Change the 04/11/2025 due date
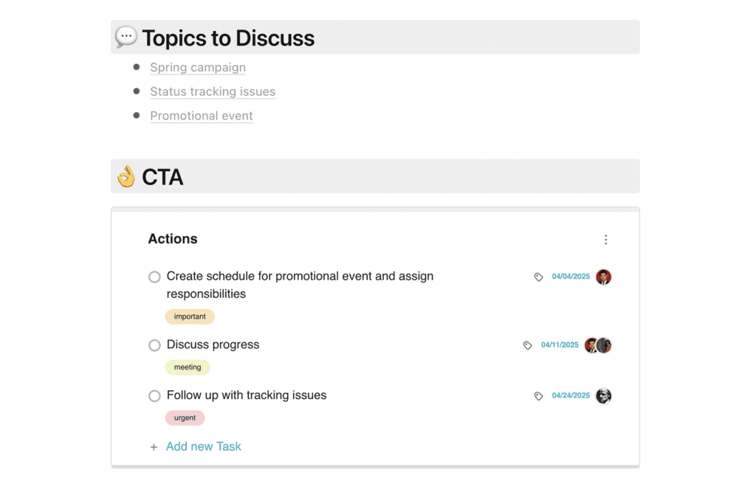The height and width of the screenshot is (489, 756). coord(560,345)
